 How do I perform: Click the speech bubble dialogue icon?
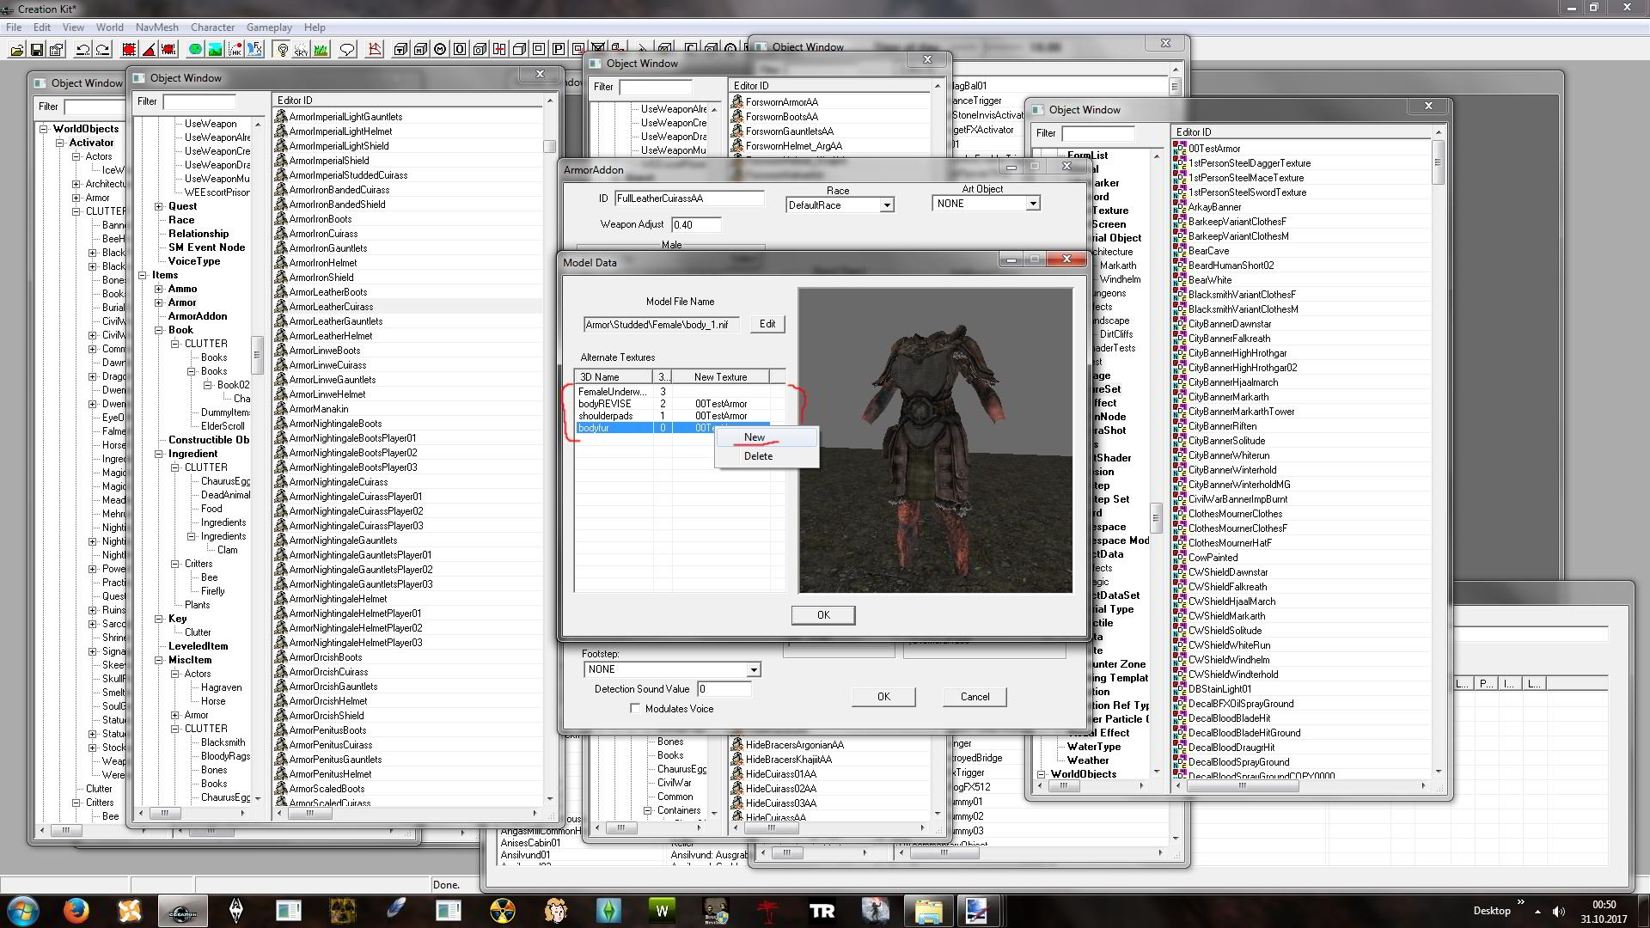tap(347, 50)
